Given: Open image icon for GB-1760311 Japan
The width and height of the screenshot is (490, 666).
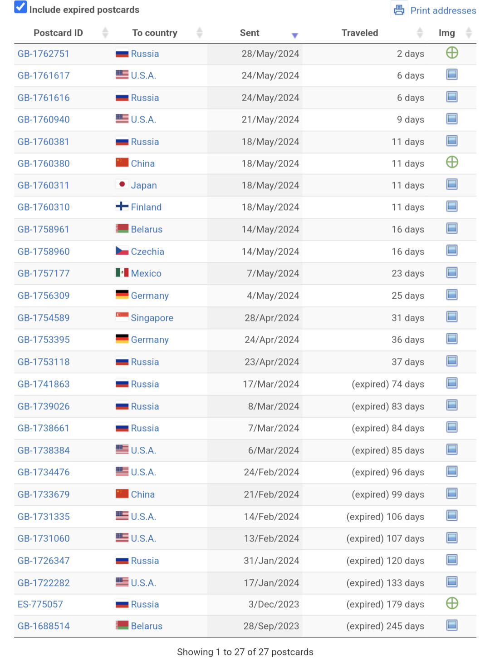Looking at the screenshot, I should pos(452,184).
